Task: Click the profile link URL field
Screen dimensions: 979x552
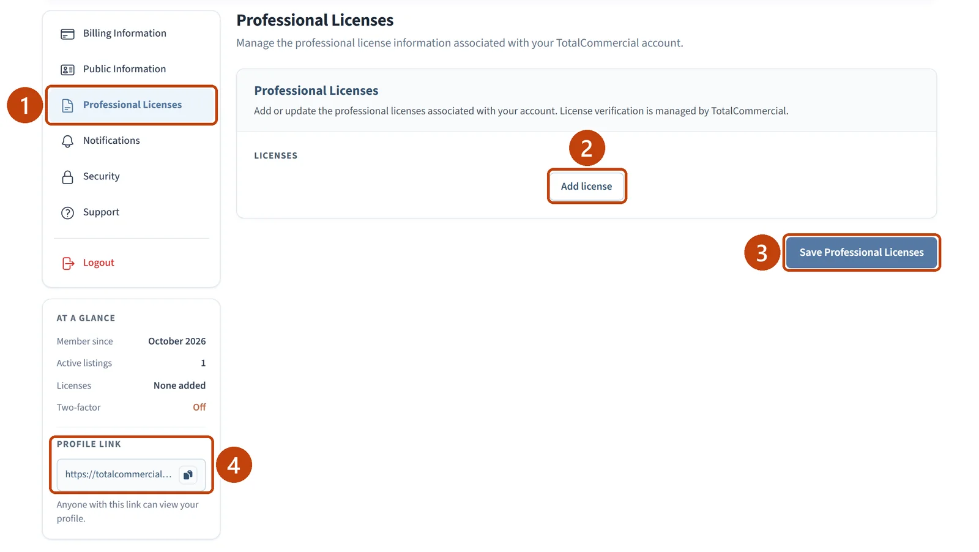Action: click(x=131, y=475)
